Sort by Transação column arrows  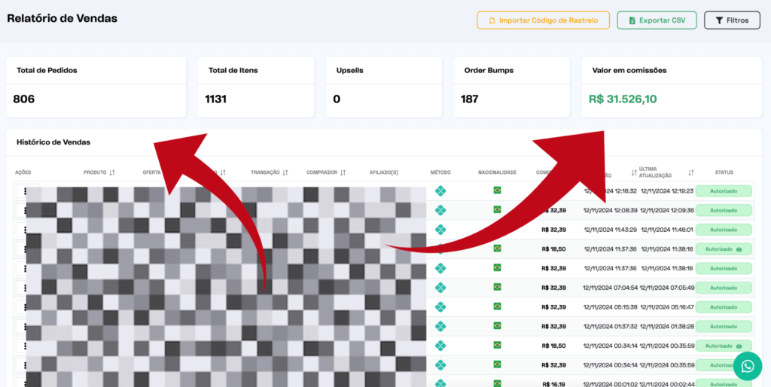tap(285, 172)
